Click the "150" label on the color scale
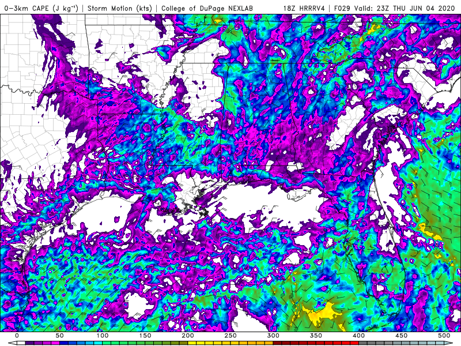This screenshot has height=346, width=461. click(x=145, y=336)
